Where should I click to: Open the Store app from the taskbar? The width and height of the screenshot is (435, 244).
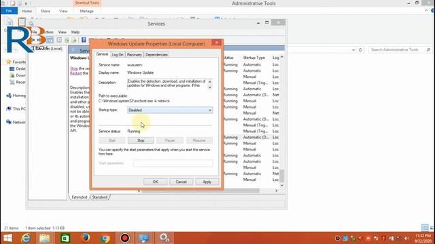(x=65, y=238)
